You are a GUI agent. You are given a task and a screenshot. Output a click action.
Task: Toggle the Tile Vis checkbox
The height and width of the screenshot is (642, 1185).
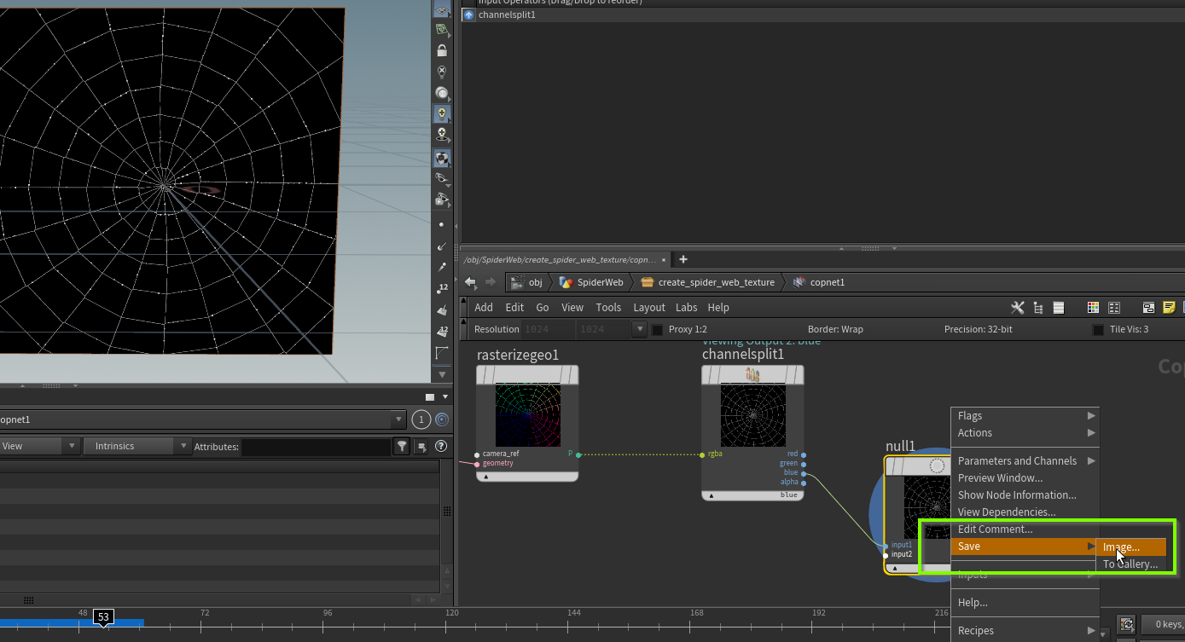(1099, 329)
